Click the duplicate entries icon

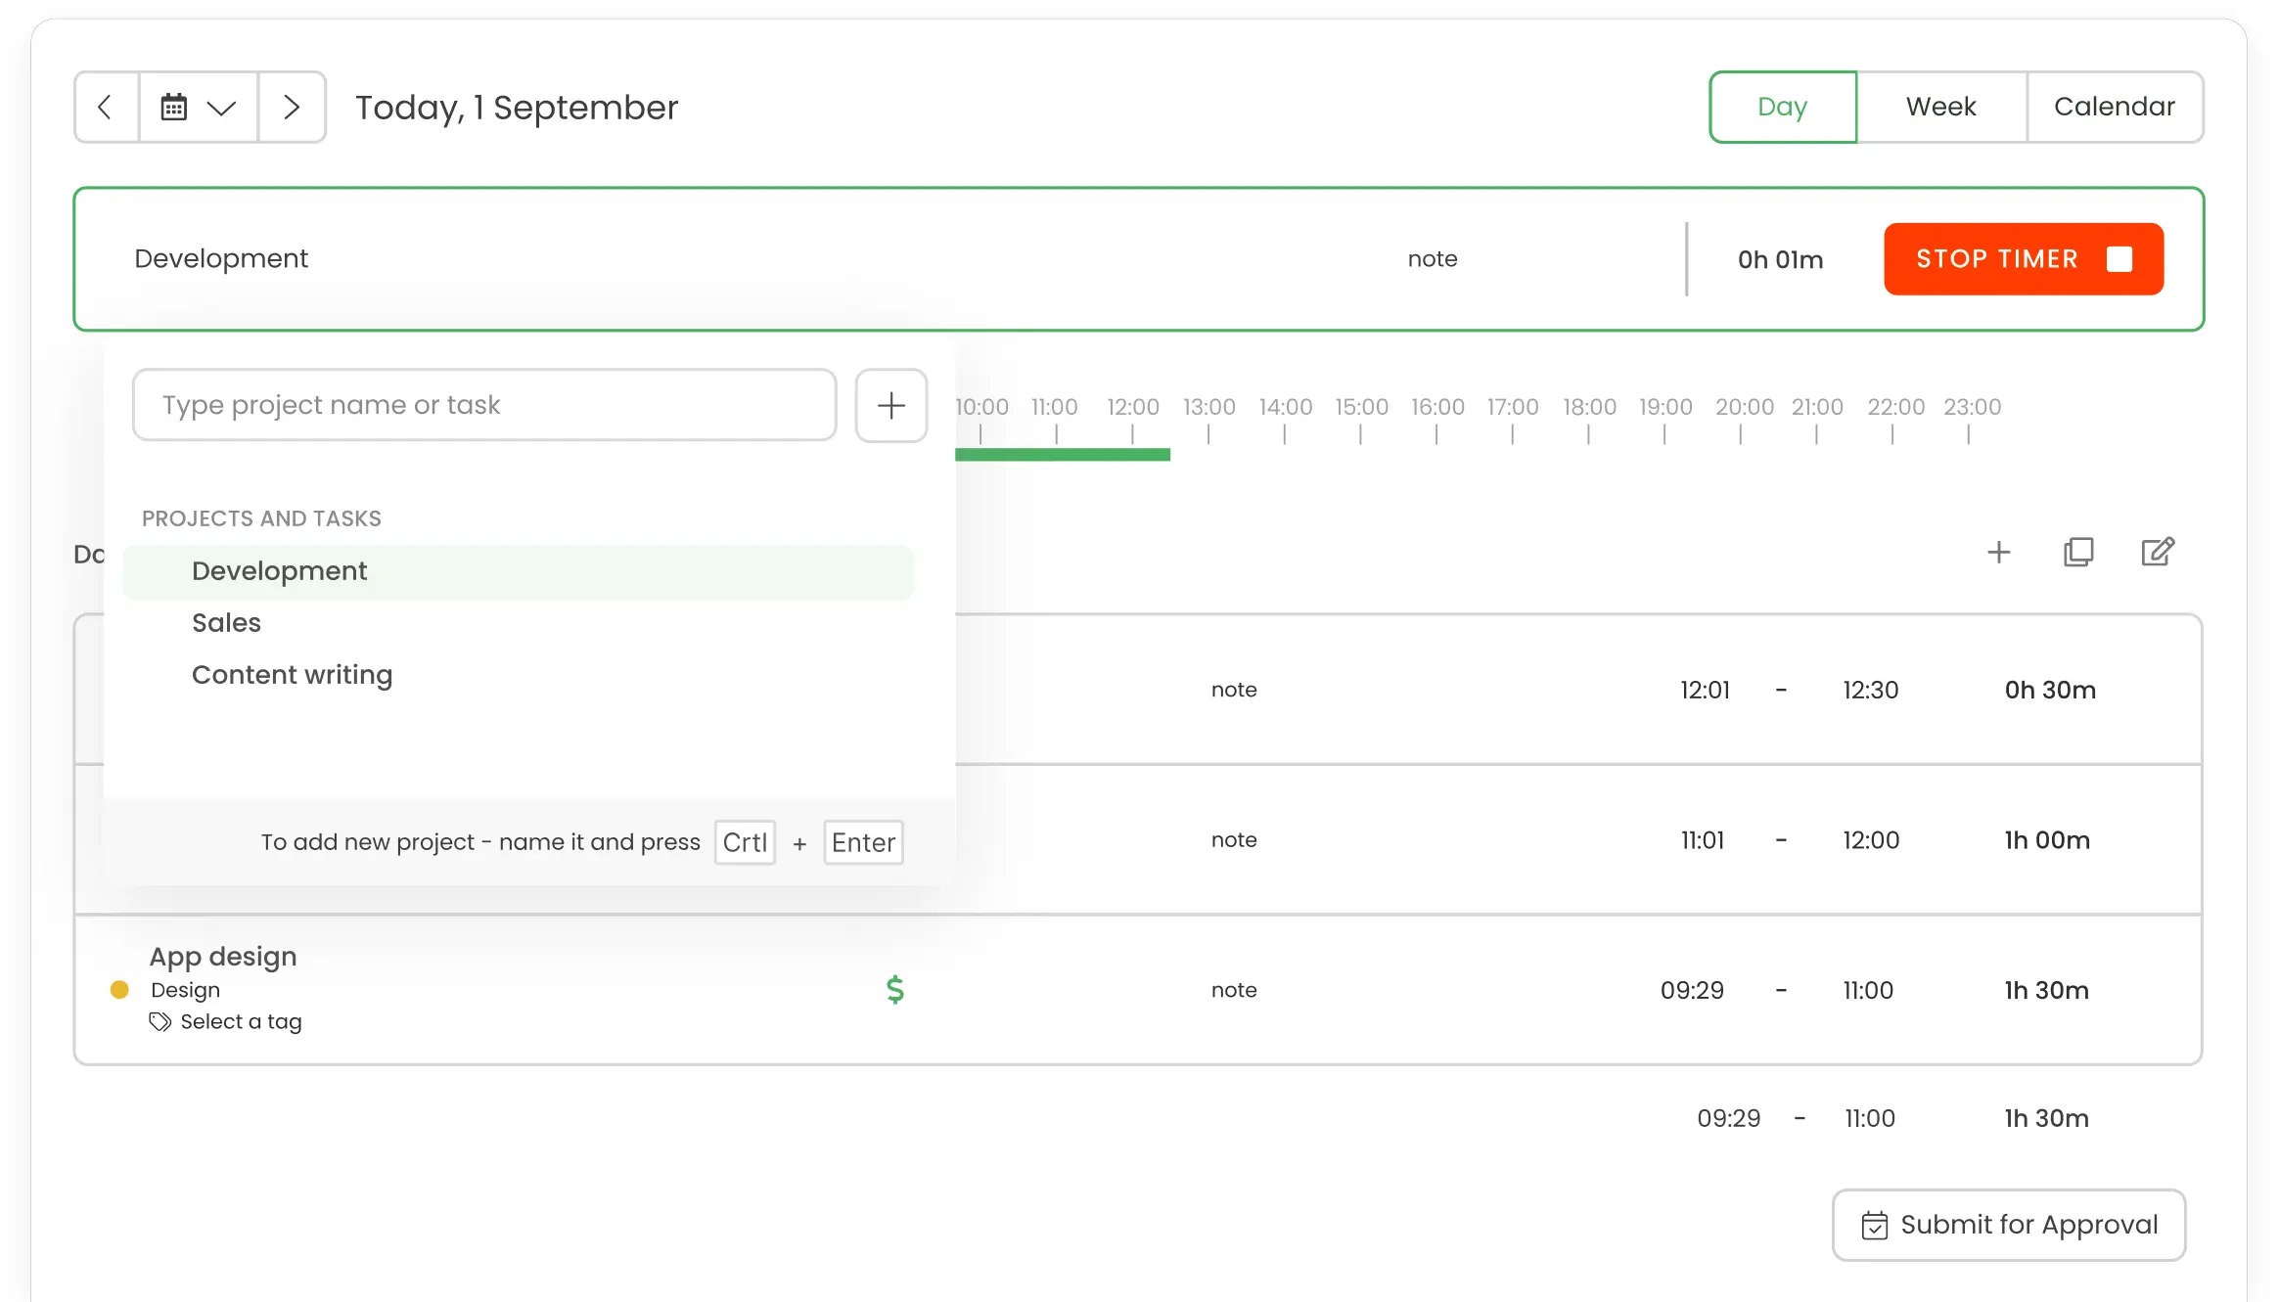pyautogui.click(x=2078, y=553)
